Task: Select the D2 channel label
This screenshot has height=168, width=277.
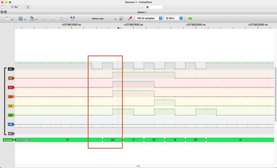Action: (x=11, y=88)
